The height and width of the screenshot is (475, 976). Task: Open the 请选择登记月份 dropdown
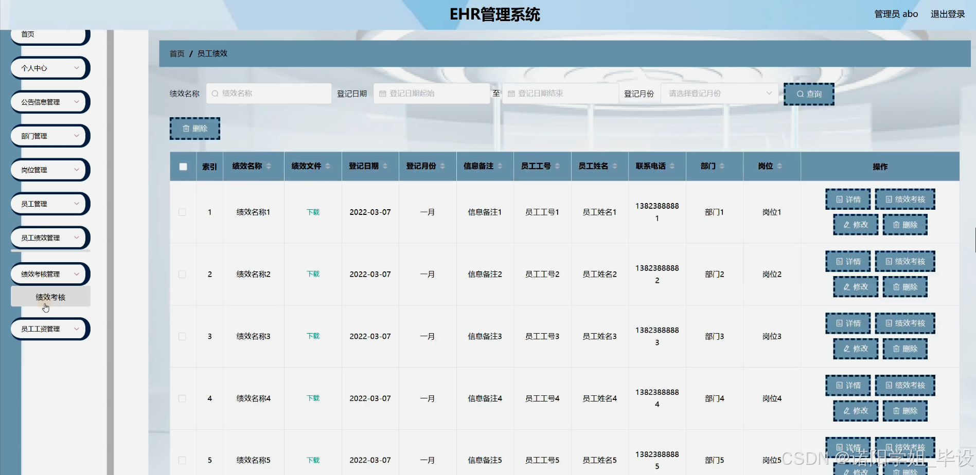(719, 93)
